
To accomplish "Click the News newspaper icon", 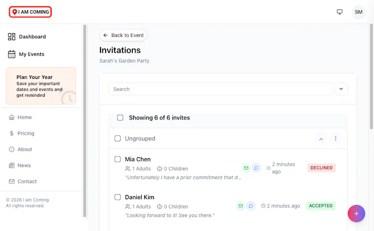I will click(x=11, y=165).
